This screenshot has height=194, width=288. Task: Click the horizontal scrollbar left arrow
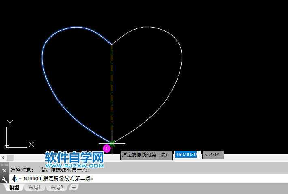click(3, 157)
